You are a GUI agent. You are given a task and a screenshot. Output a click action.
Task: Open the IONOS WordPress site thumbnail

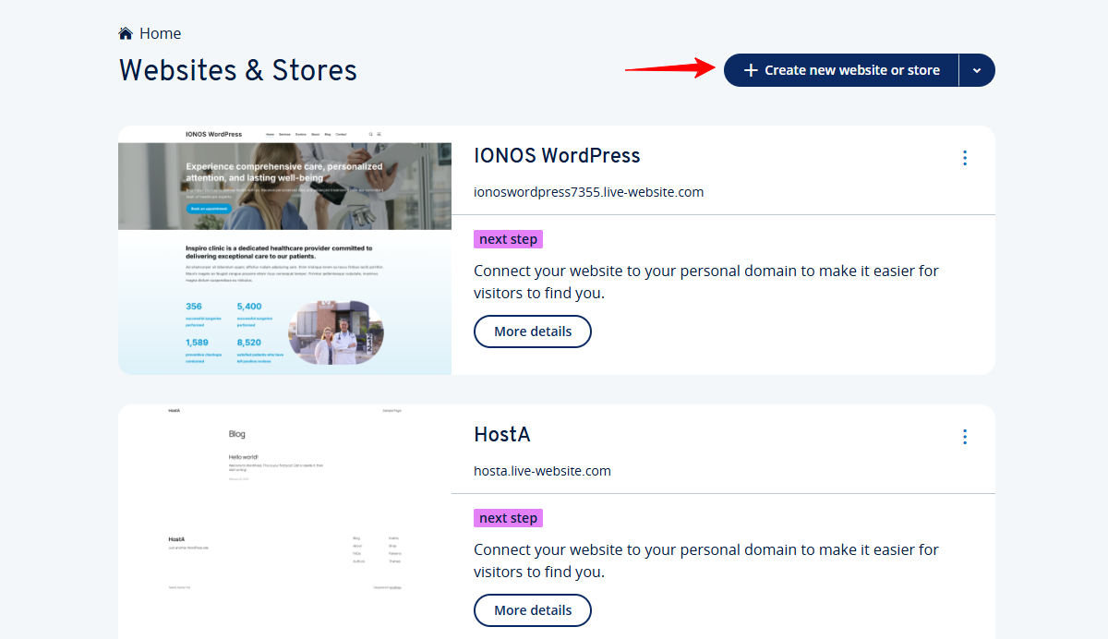[284, 250]
